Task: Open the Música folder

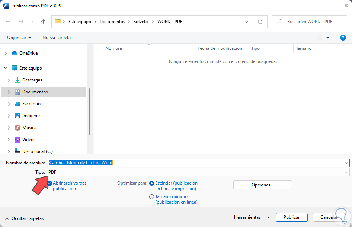Action: [29, 128]
